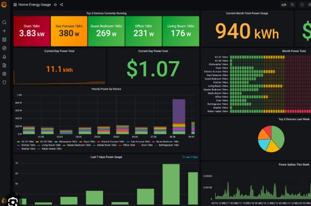The height and width of the screenshot is (206, 311).
Task: Click the Water Heater 1Min heatmap row label
Action: pyautogui.click(x=218, y=111)
